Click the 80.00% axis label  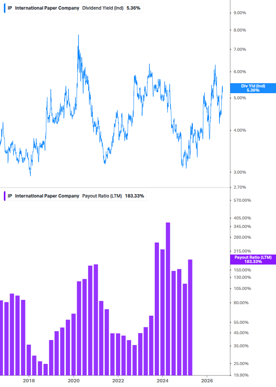point(241,303)
